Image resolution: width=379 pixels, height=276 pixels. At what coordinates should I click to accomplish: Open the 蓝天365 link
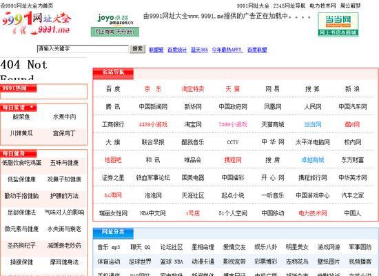tap(199, 50)
